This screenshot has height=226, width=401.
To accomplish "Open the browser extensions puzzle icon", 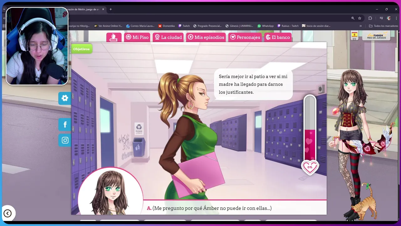I will [x=370, y=18].
